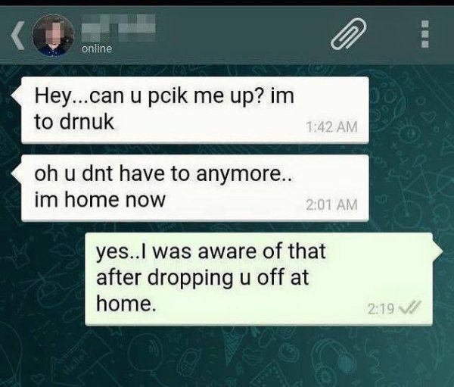Tap the outgoing bubble tail of sent reply

click(x=437, y=248)
